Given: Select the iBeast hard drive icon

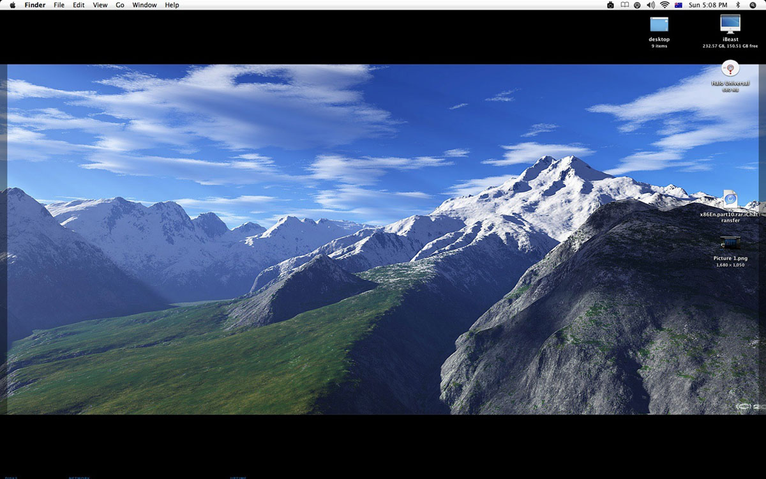Looking at the screenshot, I should click(730, 24).
